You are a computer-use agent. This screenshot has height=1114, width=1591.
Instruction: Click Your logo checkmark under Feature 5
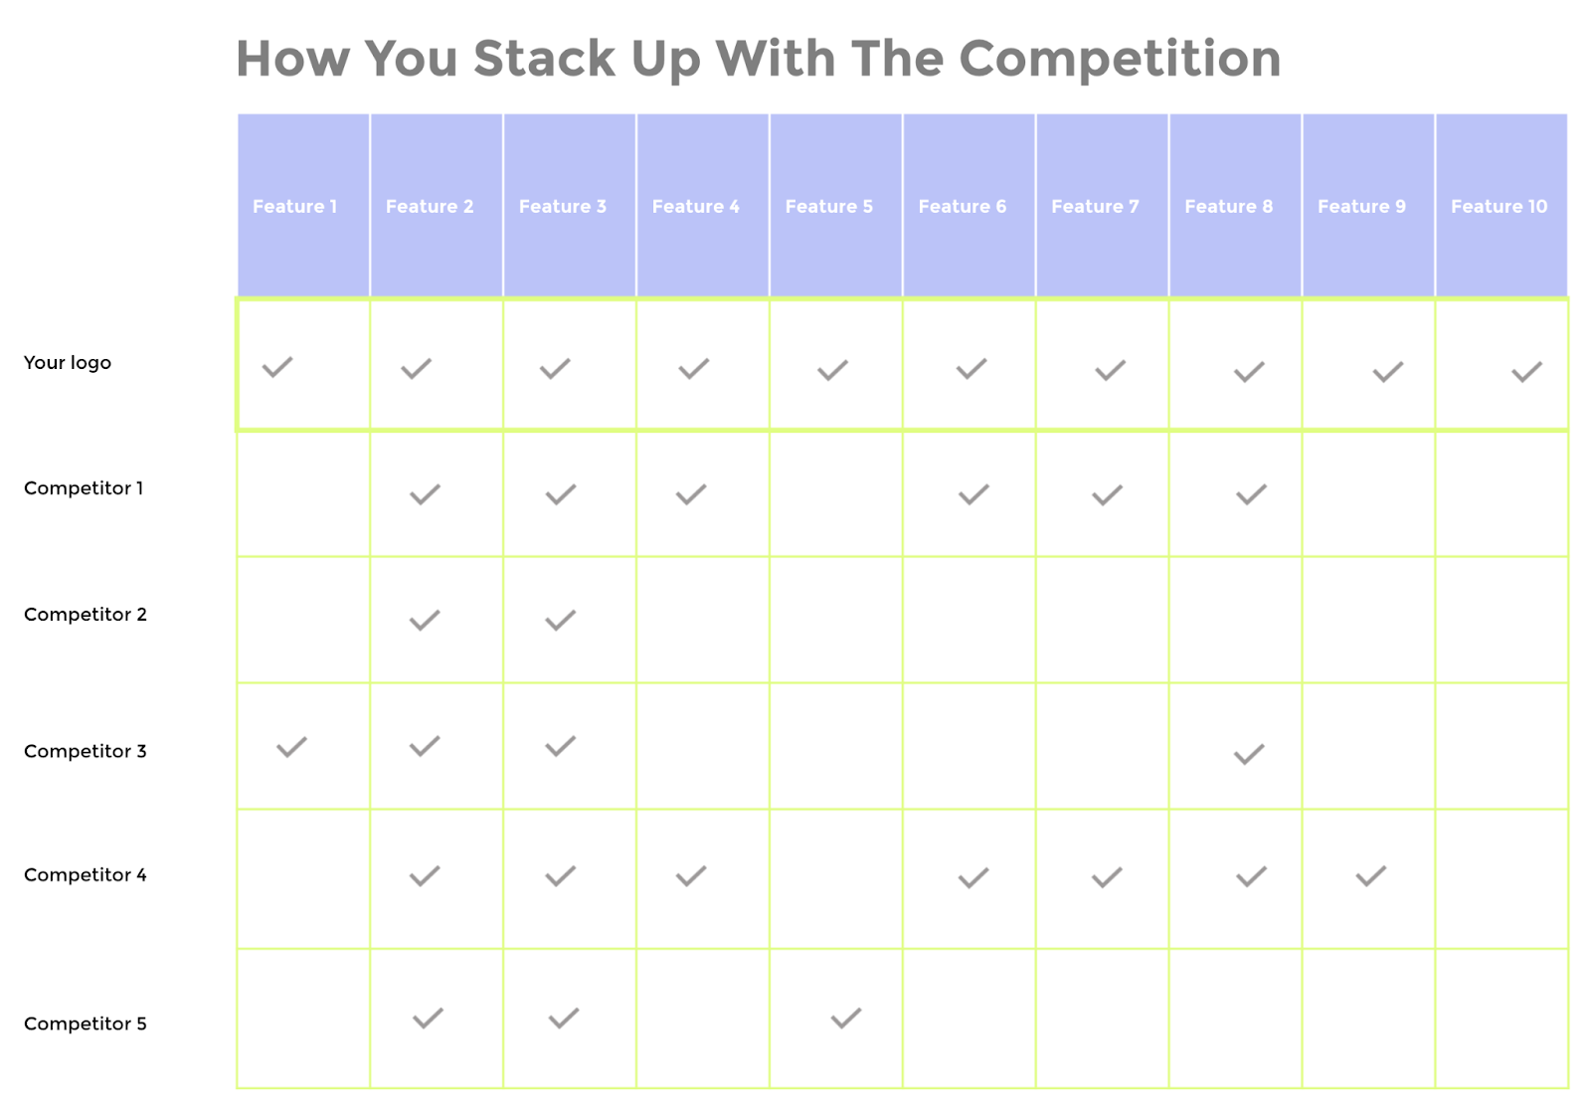point(832,370)
